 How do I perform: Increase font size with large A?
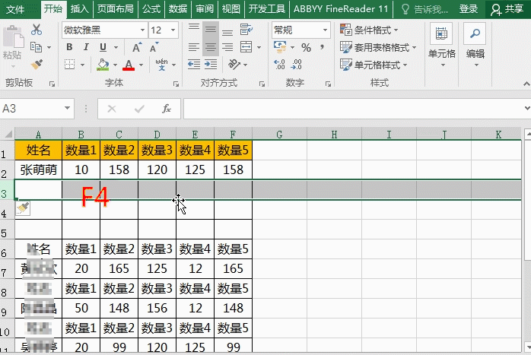(x=137, y=47)
